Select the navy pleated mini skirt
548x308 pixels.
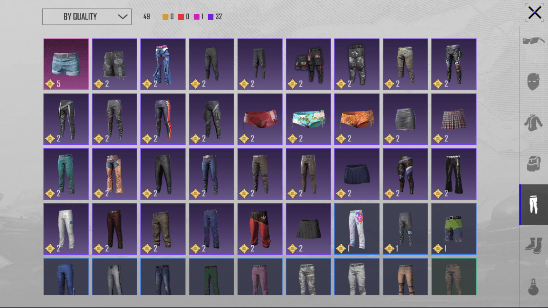(357, 174)
